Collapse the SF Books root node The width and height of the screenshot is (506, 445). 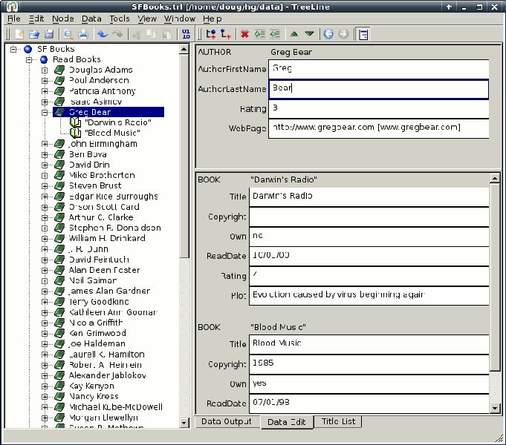[x=13, y=49]
